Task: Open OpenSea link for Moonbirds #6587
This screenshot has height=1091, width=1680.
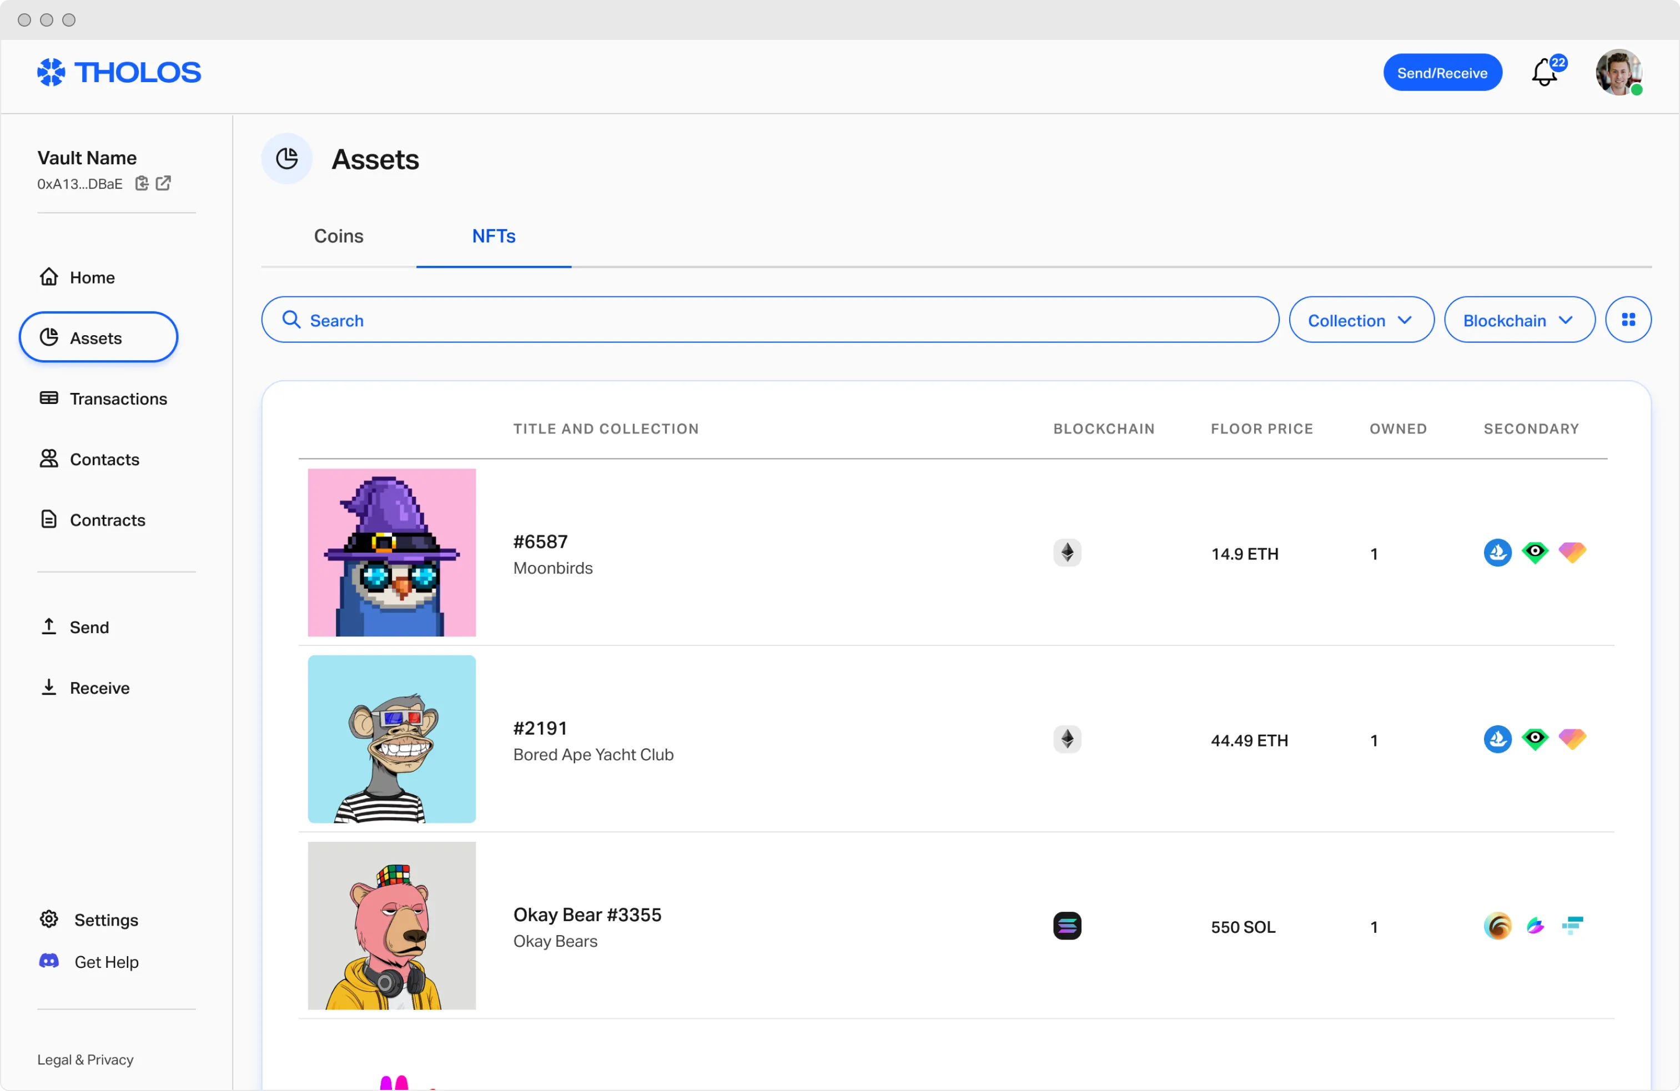Action: coord(1497,553)
